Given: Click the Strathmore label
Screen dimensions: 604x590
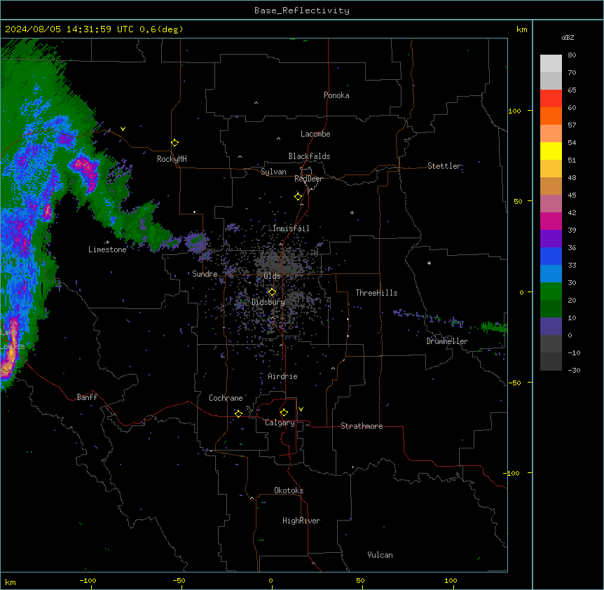Looking at the screenshot, I should point(362,426).
